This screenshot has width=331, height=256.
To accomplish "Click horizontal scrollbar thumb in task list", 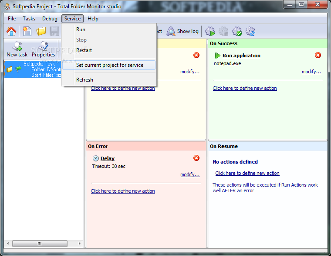I will tap(40, 243).
